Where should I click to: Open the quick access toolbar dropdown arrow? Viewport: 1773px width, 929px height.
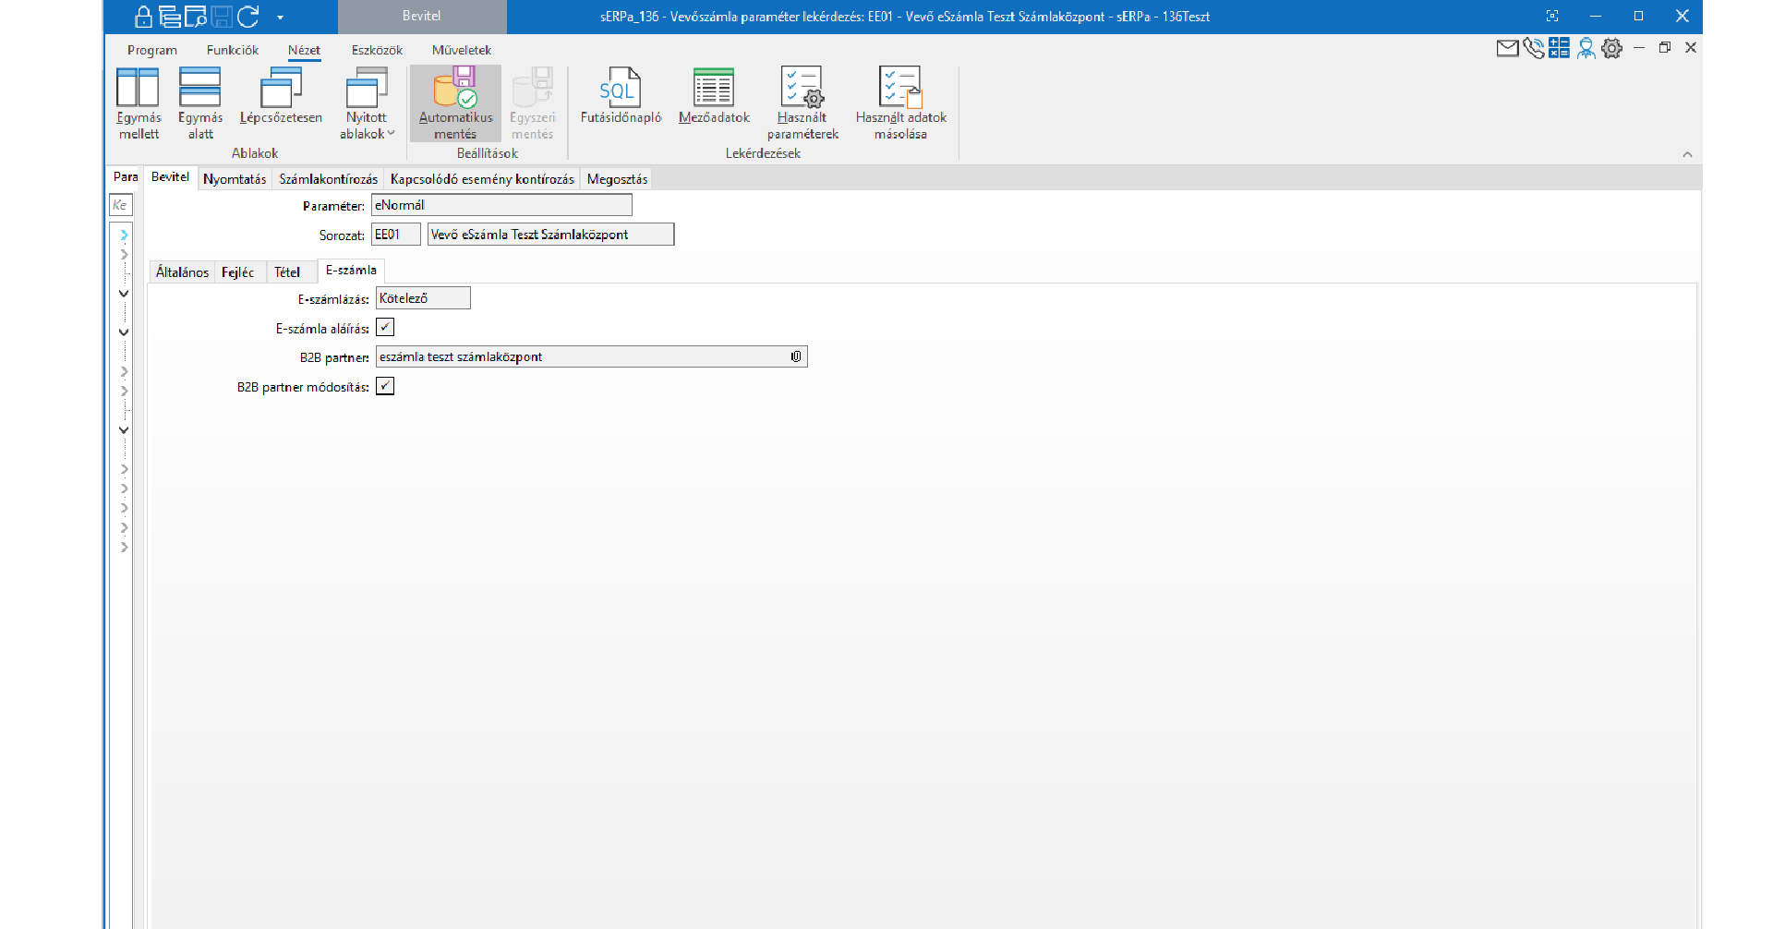[280, 18]
